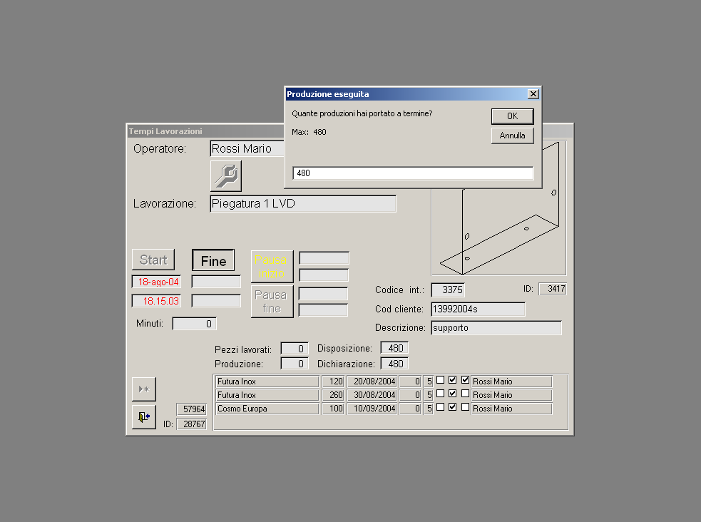Click the Descrizione field supporto
The width and height of the screenshot is (701, 522).
[x=496, y=327]
